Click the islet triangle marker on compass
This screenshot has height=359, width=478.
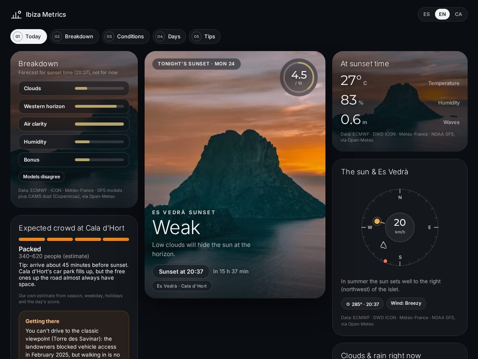click(383, 245)
